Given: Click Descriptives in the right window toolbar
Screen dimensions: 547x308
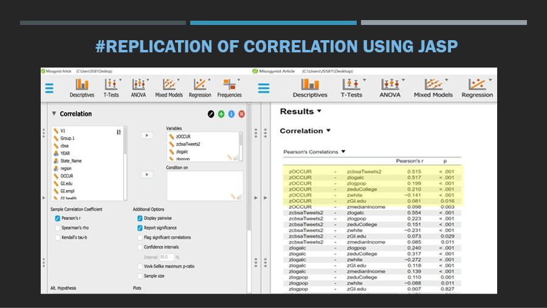Looking at the screenshot, I should click(x=310, y=88).
